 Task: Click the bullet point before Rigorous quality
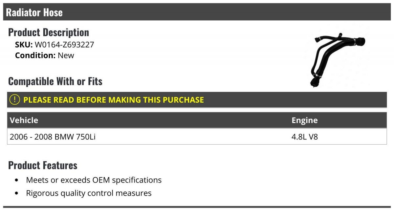pos(17,193)
